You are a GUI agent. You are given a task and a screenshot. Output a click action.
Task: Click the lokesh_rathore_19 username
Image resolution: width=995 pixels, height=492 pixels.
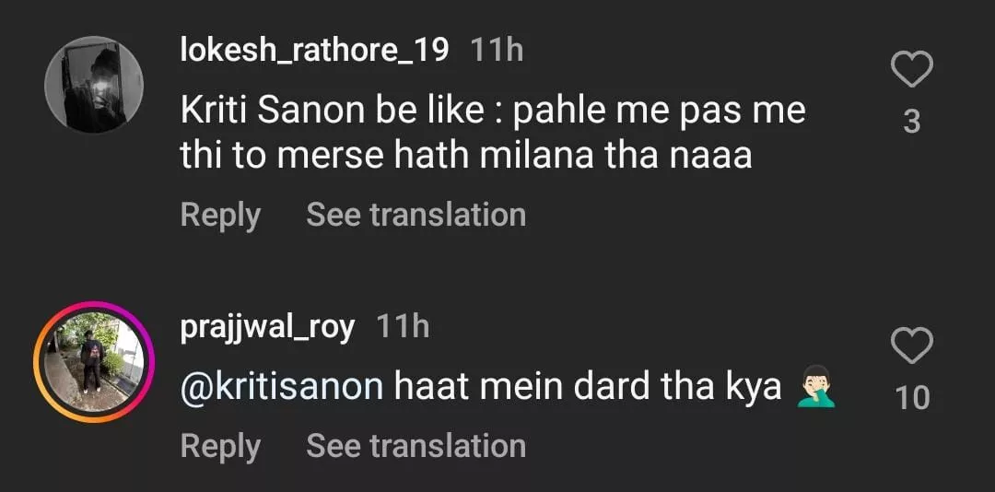click(314, 50)
